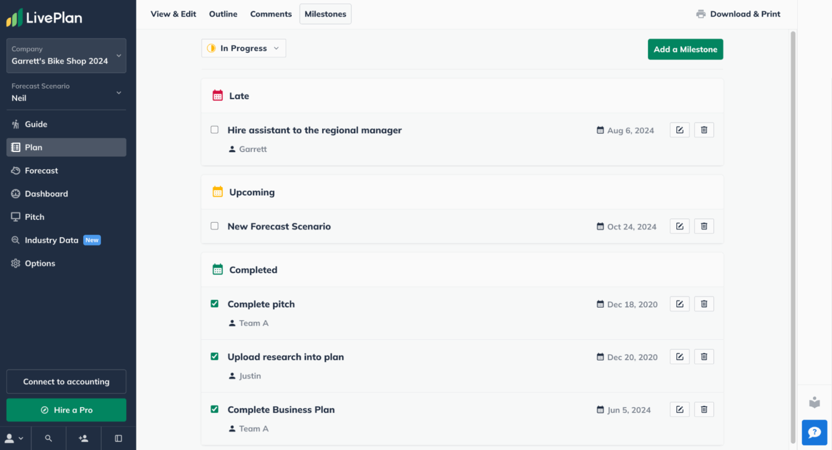Click Download & Print
Viewport: 832px width, 450px height.
point(738,14)
